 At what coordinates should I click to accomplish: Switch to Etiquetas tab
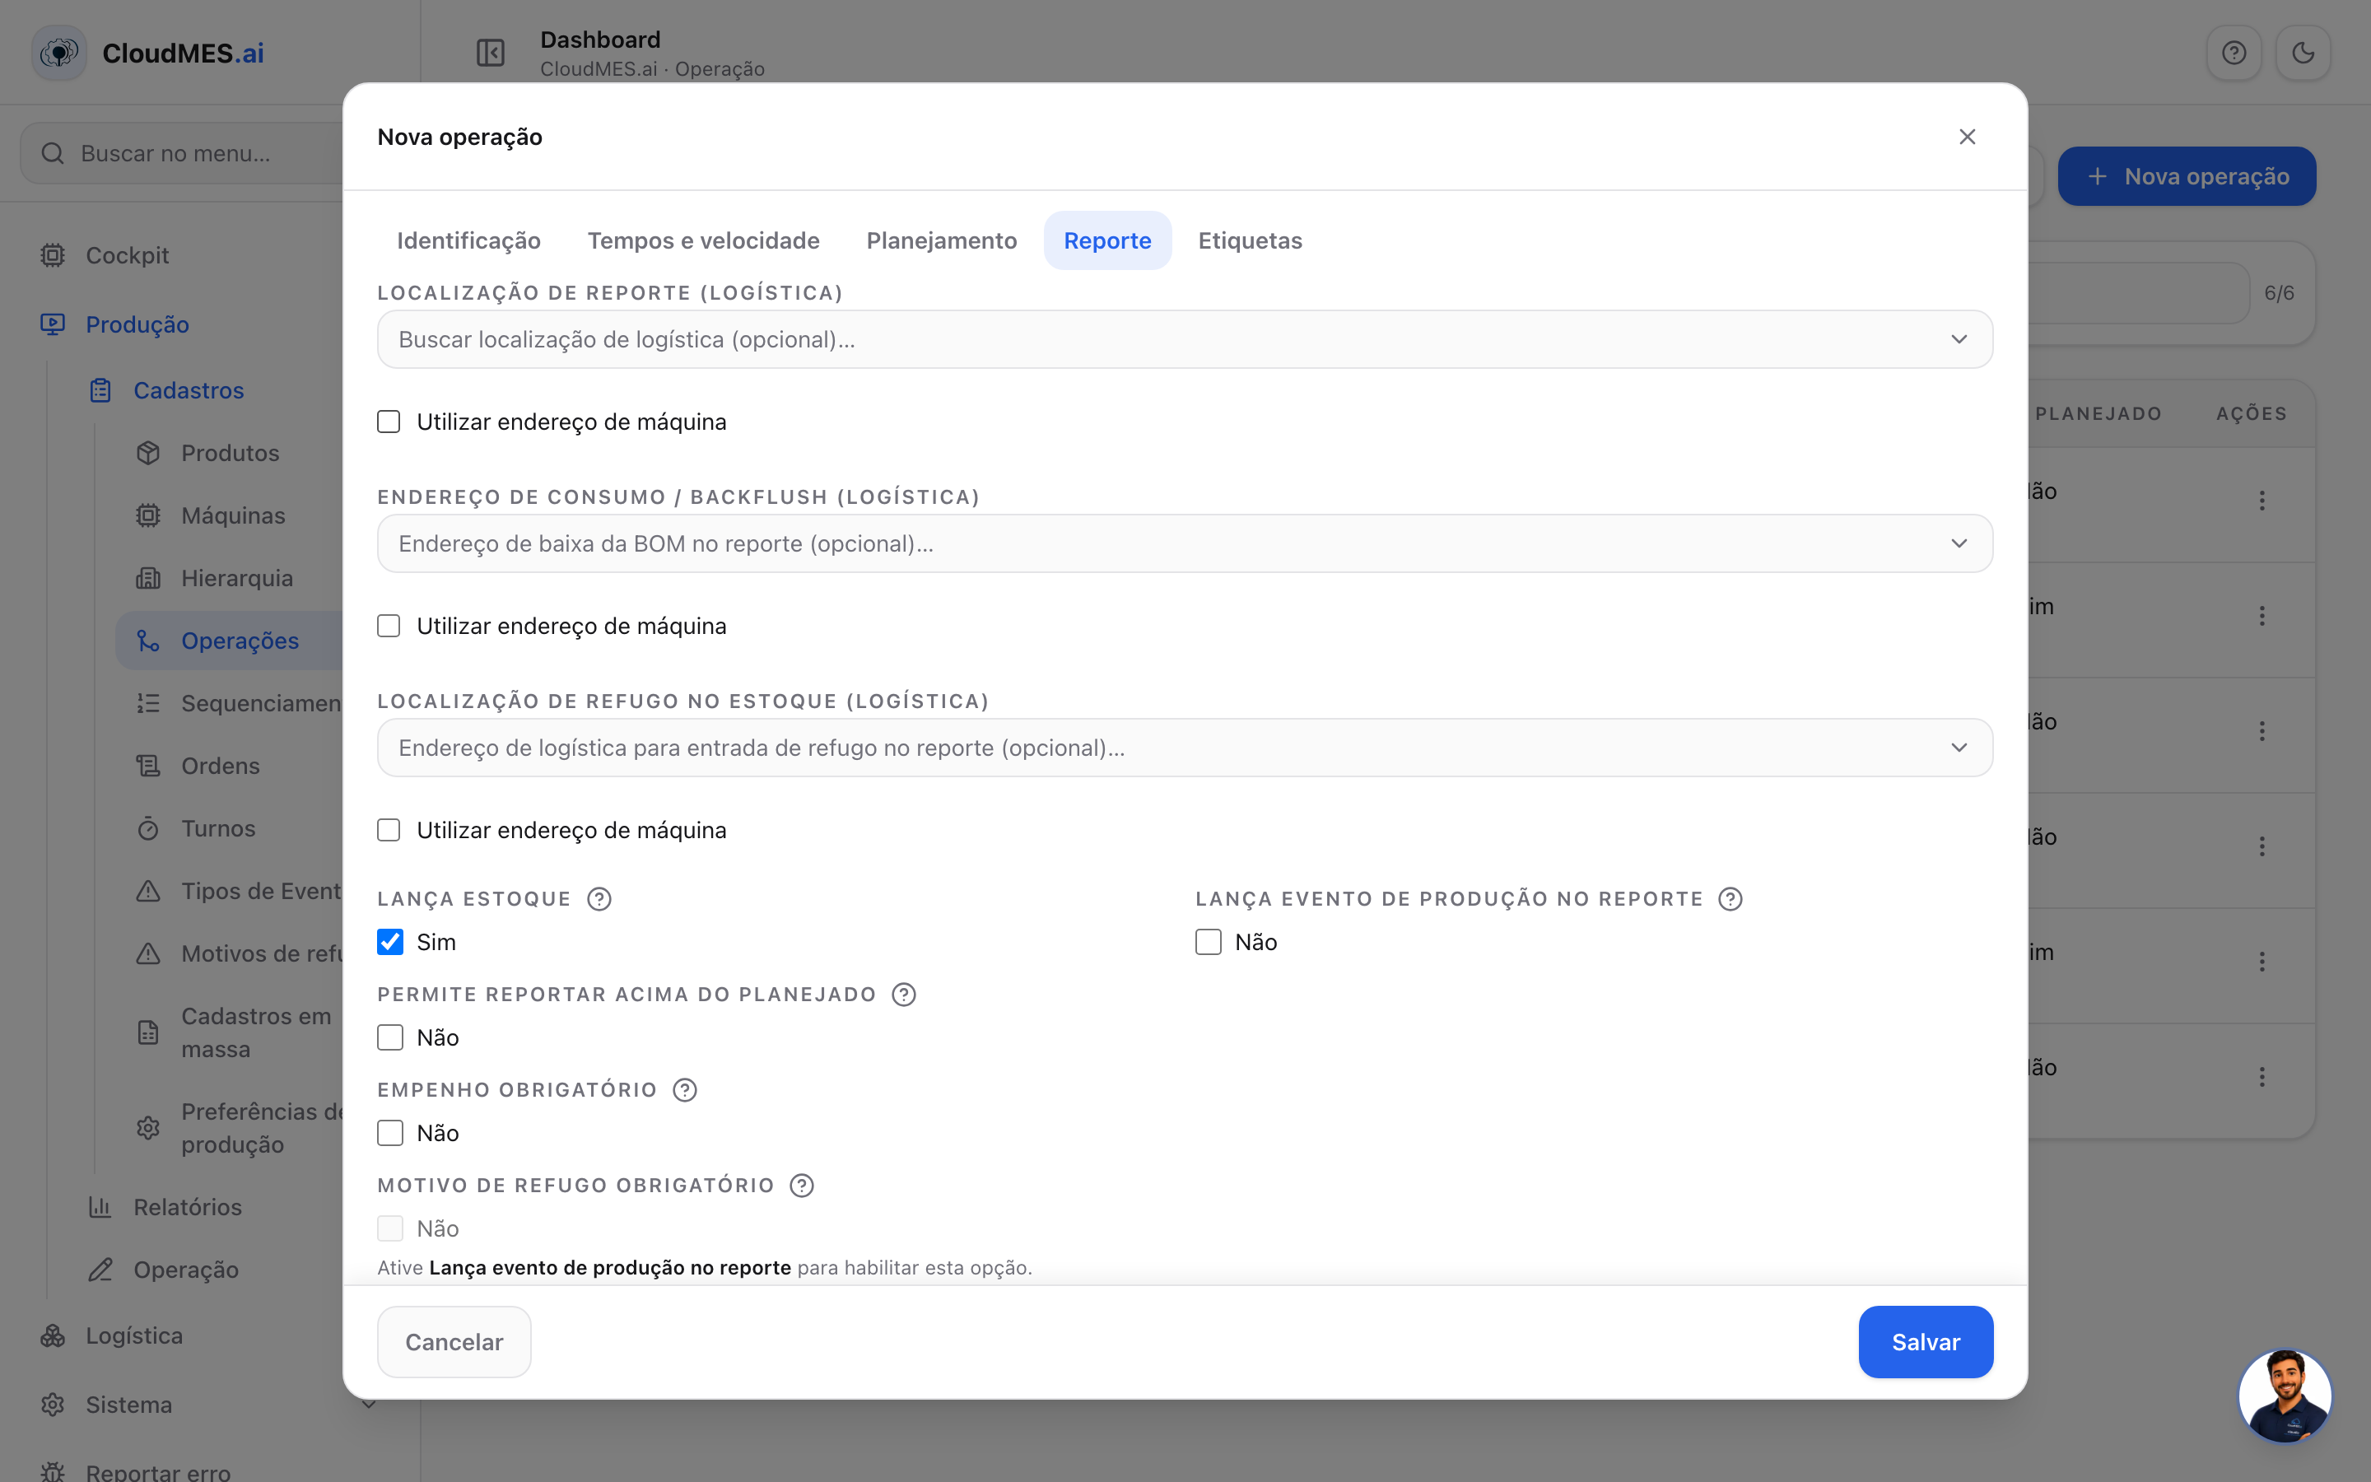click(1251, 240)
